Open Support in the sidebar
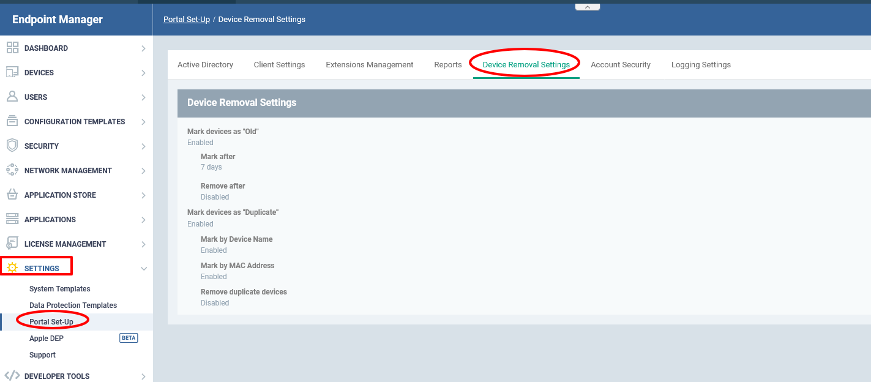This screenshot has height=382, width=871. (x=42, y=355)
